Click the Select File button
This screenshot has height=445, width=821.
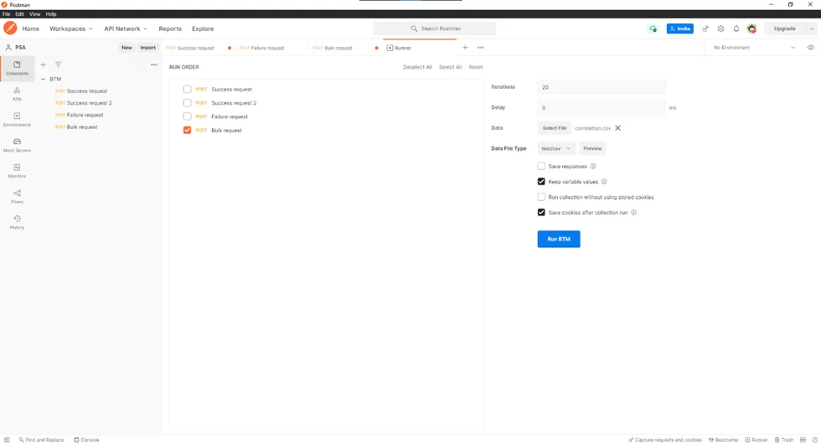(554, 127)
